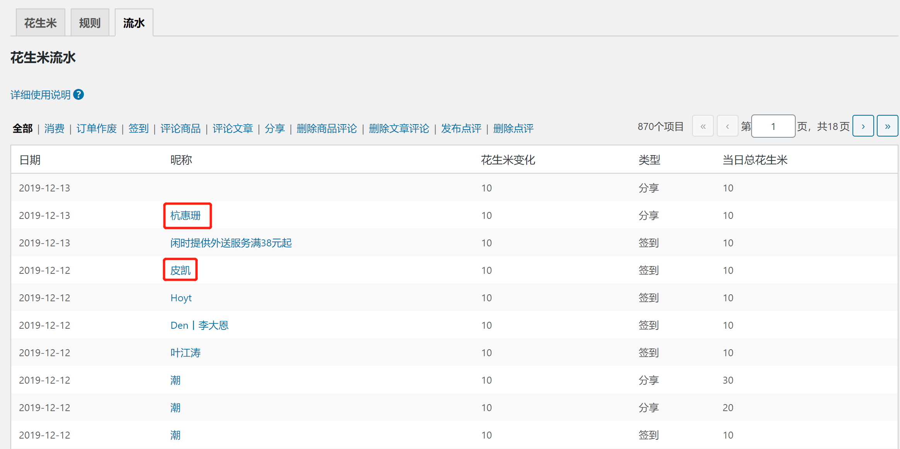Open user 杭惠珊 profile link
The image size is (900, 449).
tap(185, 215)
